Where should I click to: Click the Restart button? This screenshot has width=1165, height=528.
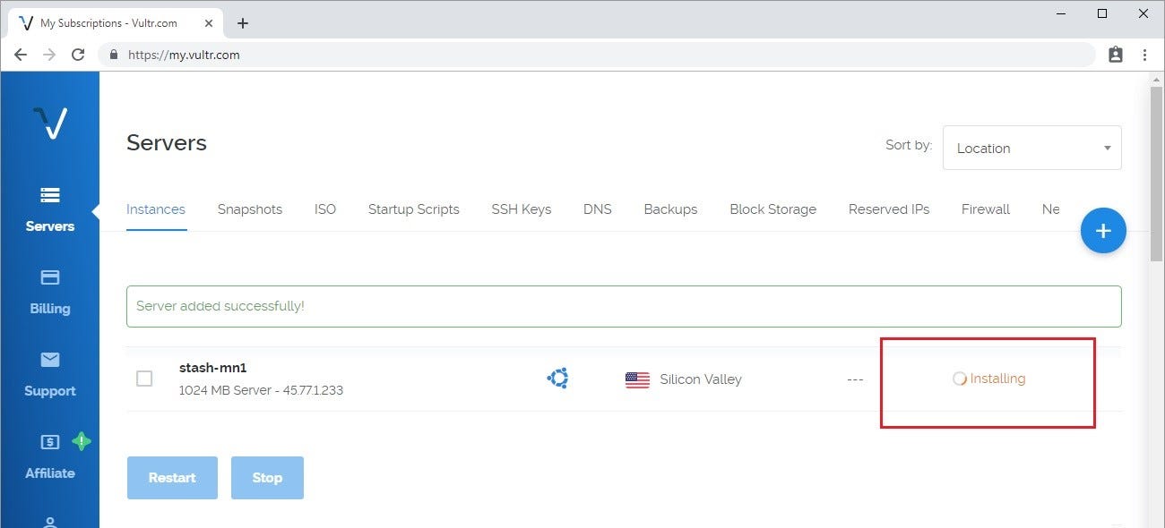pos(172,478)
